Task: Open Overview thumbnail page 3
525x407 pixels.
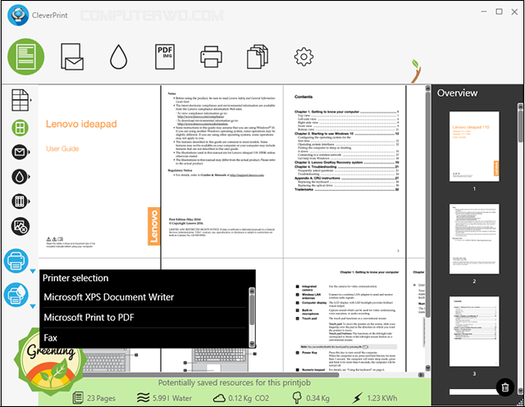Action: [x=474, y=332]
